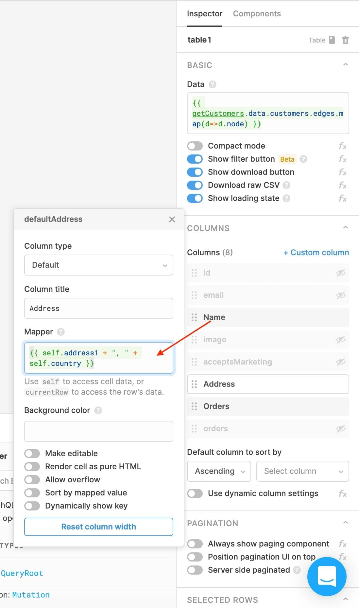Collapse the BASIC section

tap(345, 65)
